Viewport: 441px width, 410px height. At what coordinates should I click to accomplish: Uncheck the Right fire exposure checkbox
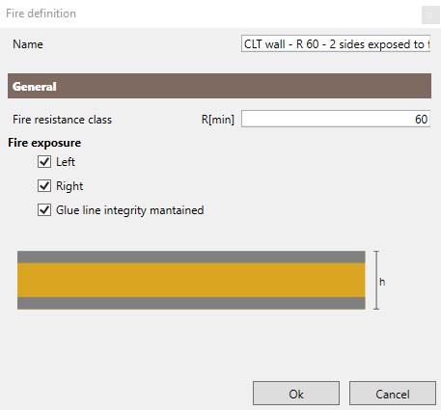[x=44, y=186]
